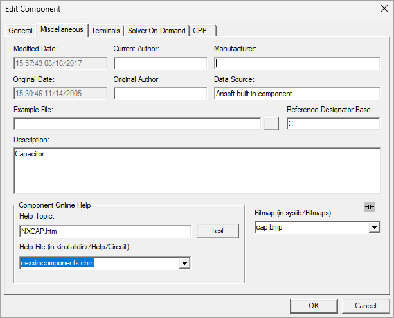Confirm changes with OK
The height and width of the screenshot is (318, 394).
point(314,306)
